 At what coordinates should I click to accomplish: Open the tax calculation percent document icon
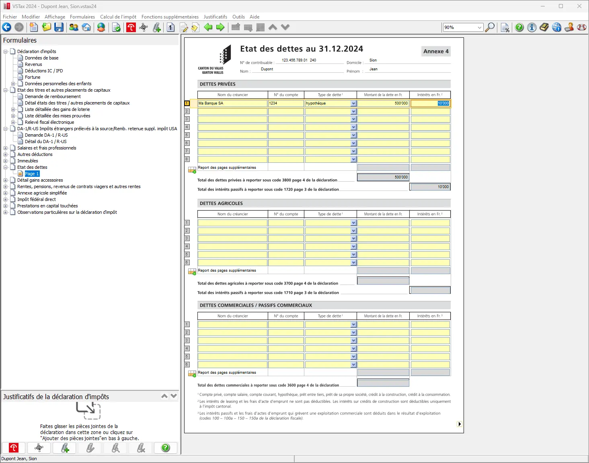(x=505, y=27)
